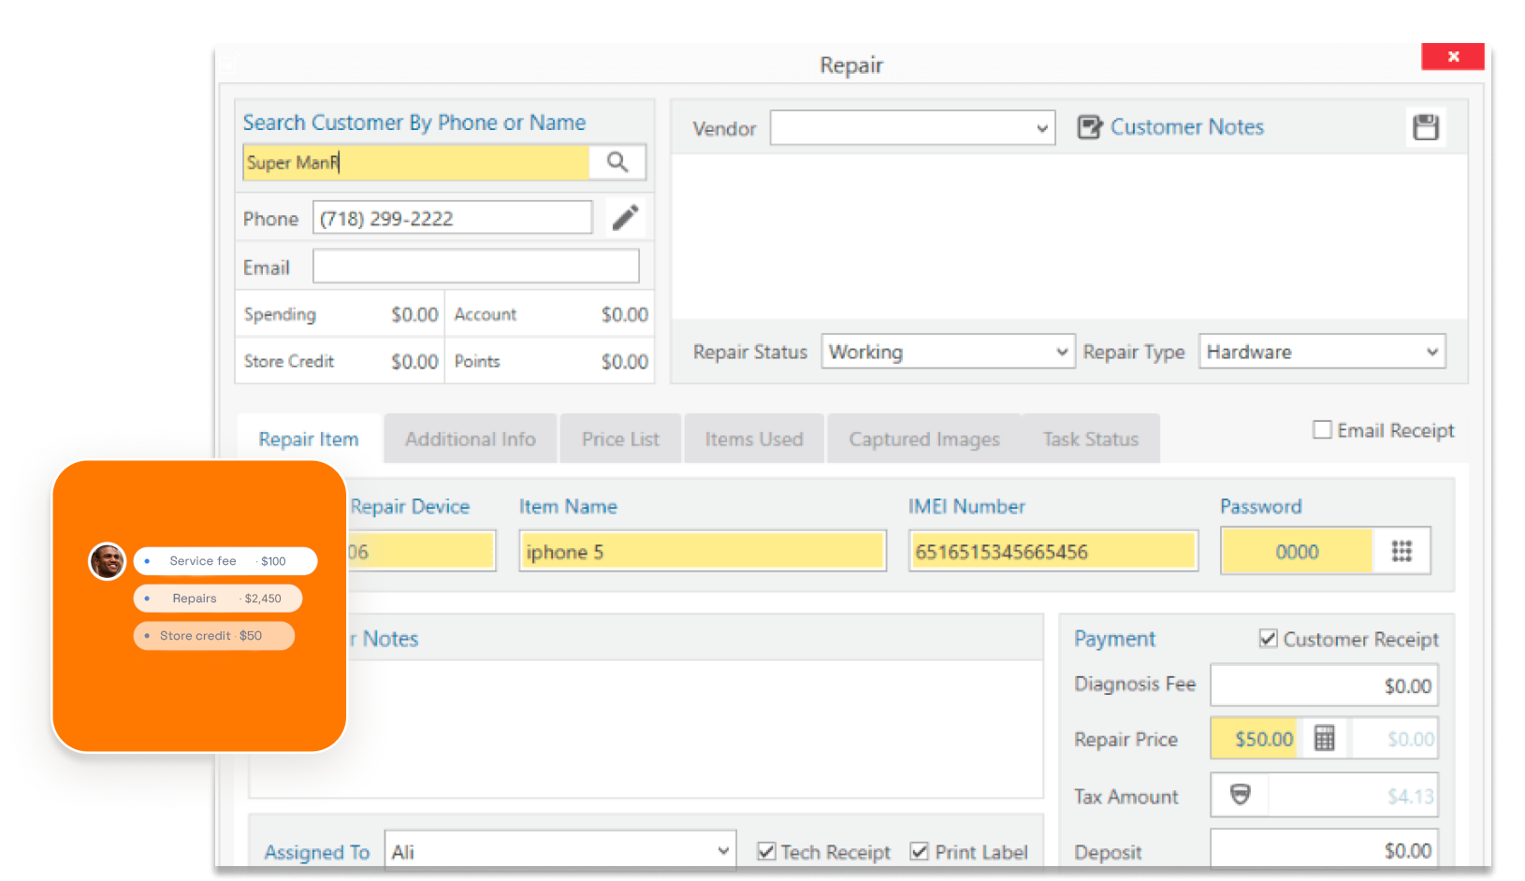Switch to the Additional Info tab
This screenshot has height=881, width=1525.
[x=470, y=439]
